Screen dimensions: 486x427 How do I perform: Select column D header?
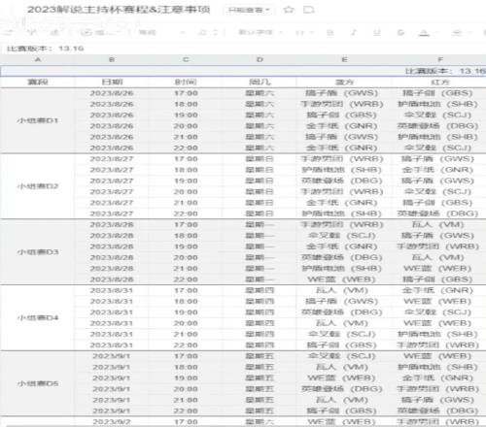(x=260, y=59)
